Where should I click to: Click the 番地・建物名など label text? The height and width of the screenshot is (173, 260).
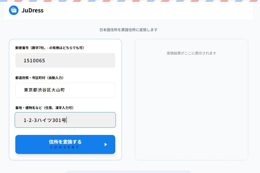44,108
